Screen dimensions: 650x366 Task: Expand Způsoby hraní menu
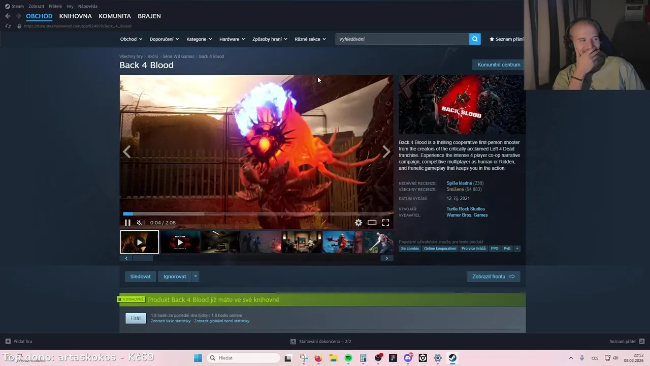tap(270, 39)
